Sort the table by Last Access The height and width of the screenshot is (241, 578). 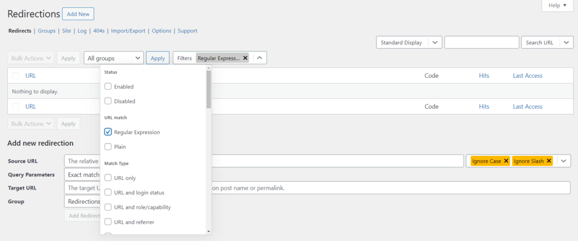point(527,76)
